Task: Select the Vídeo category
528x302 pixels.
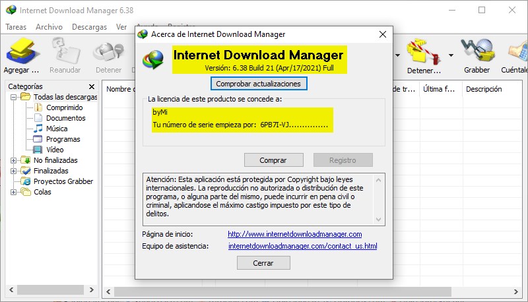Action: 55,150
